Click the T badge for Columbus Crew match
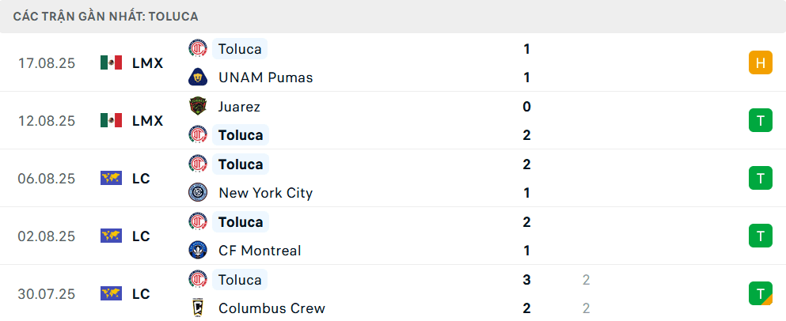This screenshot has height=321, width=786. 760,293
